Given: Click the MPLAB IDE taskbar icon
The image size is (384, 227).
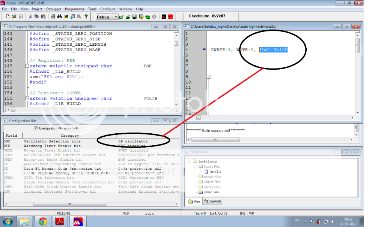Looking at the screenshot, I should [78, 222].
